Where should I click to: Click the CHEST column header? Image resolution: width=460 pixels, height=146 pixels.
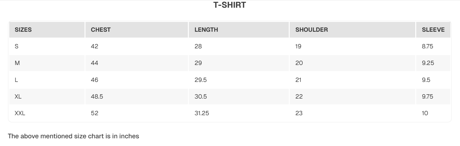pos(101,30)
